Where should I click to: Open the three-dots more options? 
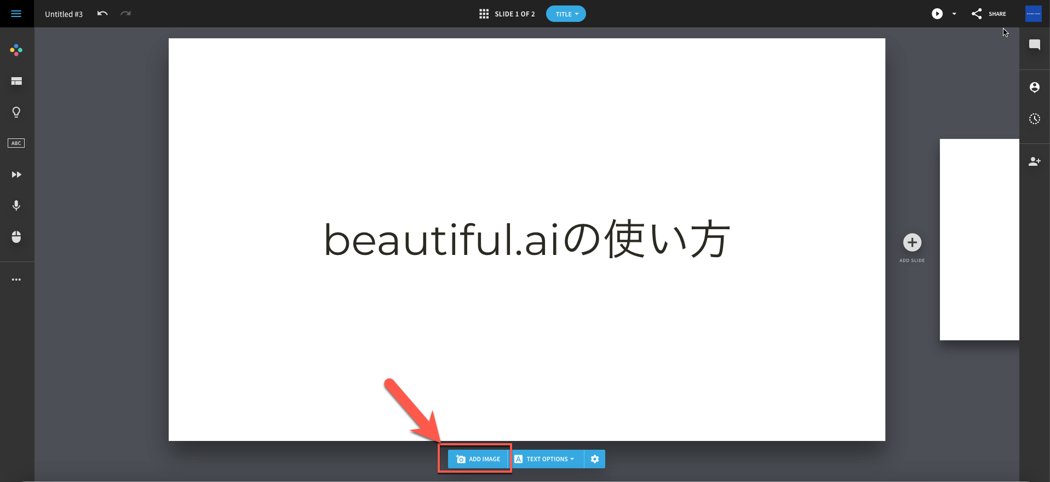(16, 280)
